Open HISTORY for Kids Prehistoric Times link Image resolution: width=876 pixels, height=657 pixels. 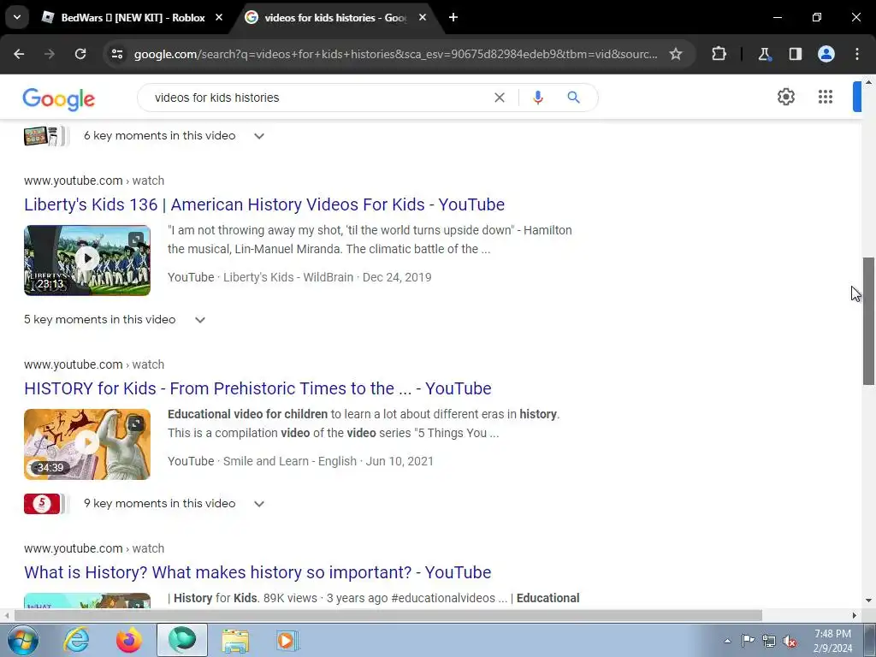257,388
